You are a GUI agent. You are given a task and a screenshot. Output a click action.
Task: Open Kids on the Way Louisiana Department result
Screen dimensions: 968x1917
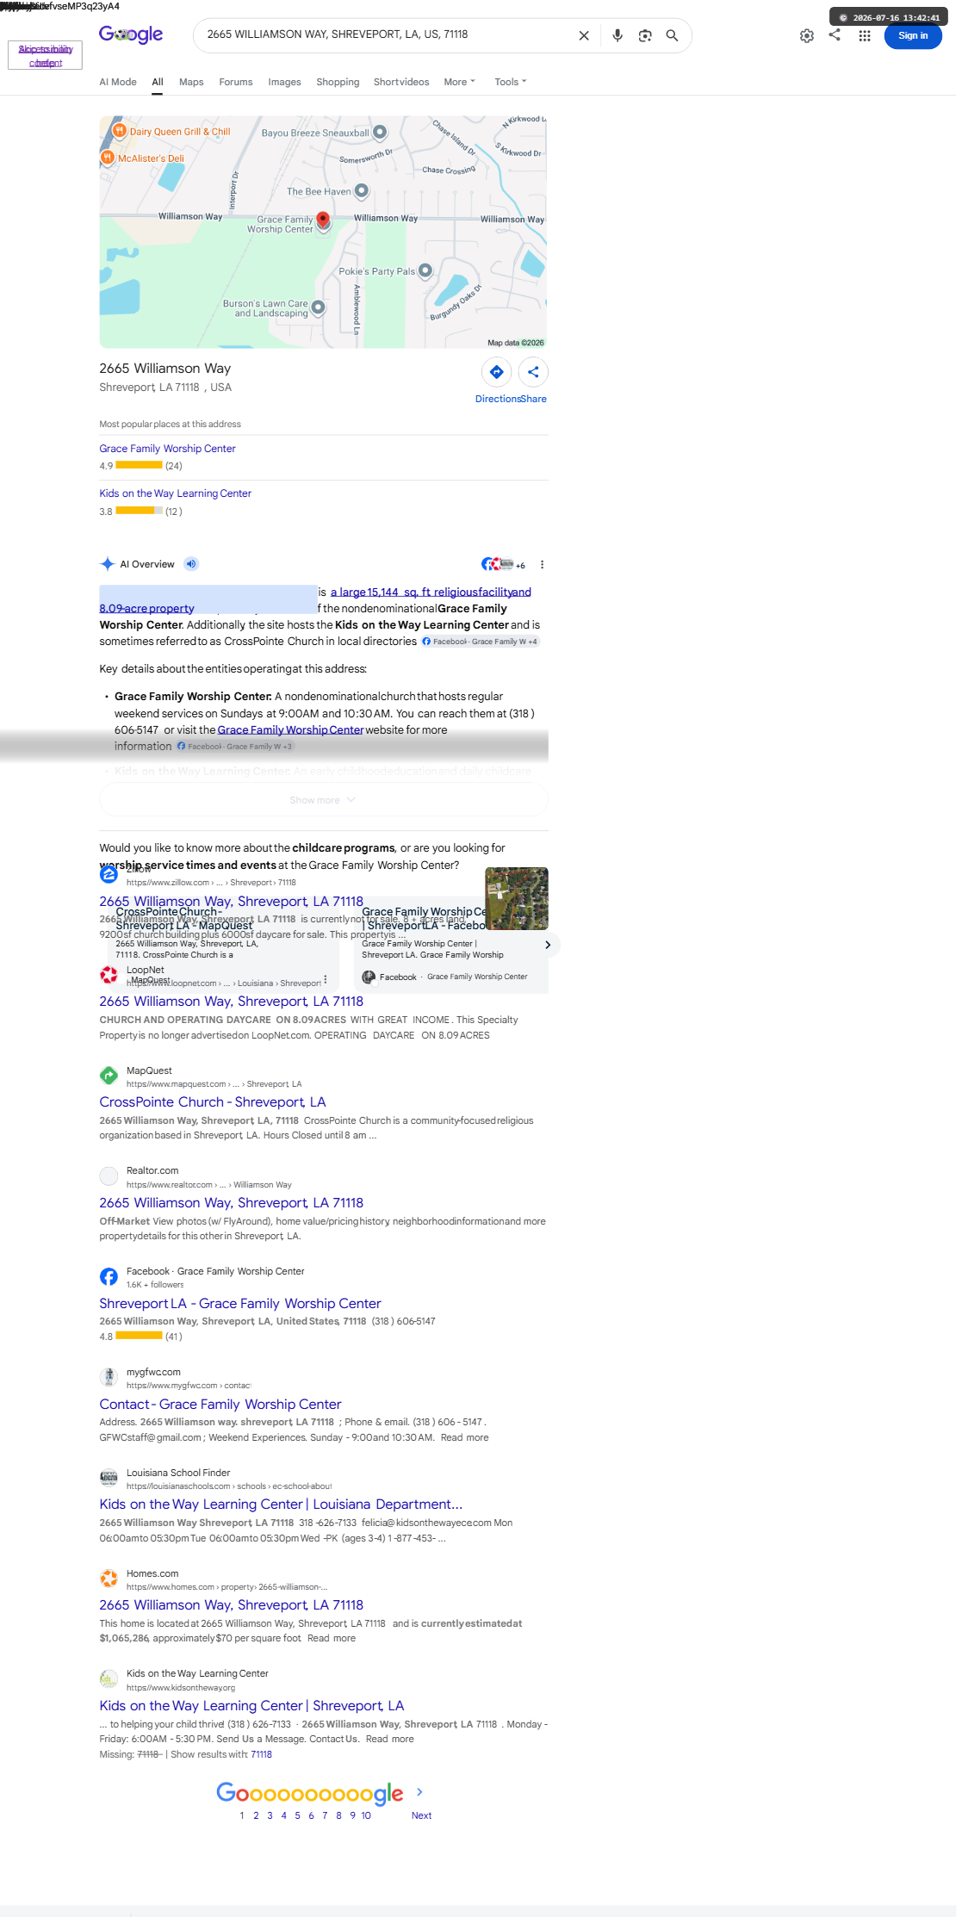coord(281,1504)
